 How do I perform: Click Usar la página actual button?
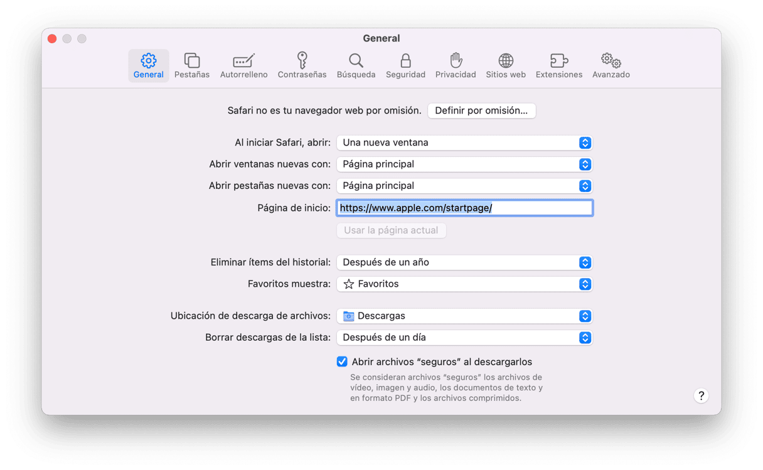391,230
